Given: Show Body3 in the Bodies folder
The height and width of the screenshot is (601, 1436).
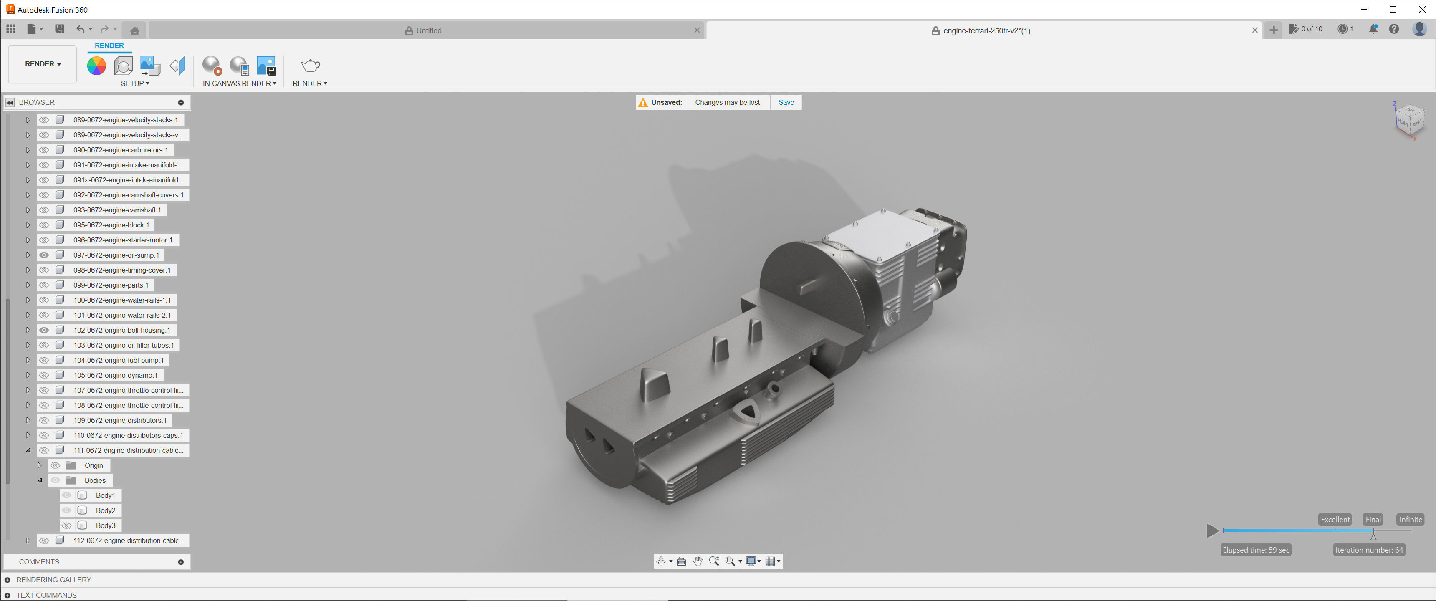Looking at the screenshot, I should 66,526.
